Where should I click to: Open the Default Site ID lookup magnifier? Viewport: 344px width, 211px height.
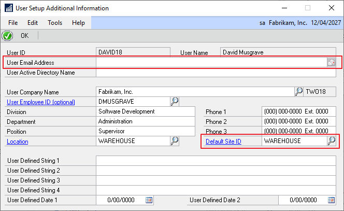coord(332,141)
